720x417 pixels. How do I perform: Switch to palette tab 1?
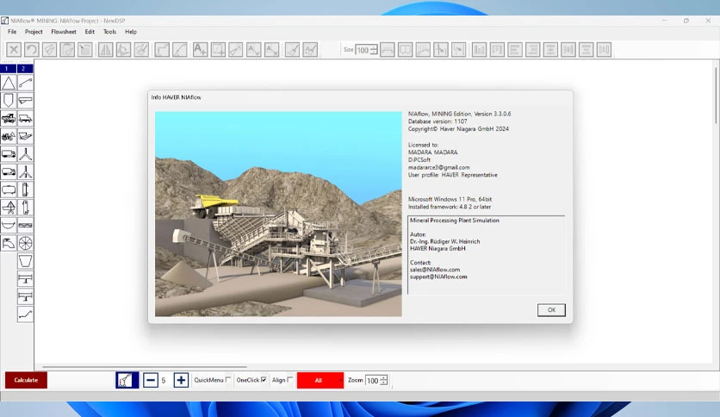(9, 68)
